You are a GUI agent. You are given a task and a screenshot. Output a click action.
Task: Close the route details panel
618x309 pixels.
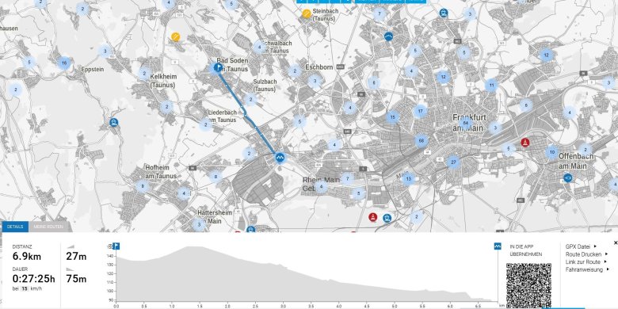coord(616,242)
